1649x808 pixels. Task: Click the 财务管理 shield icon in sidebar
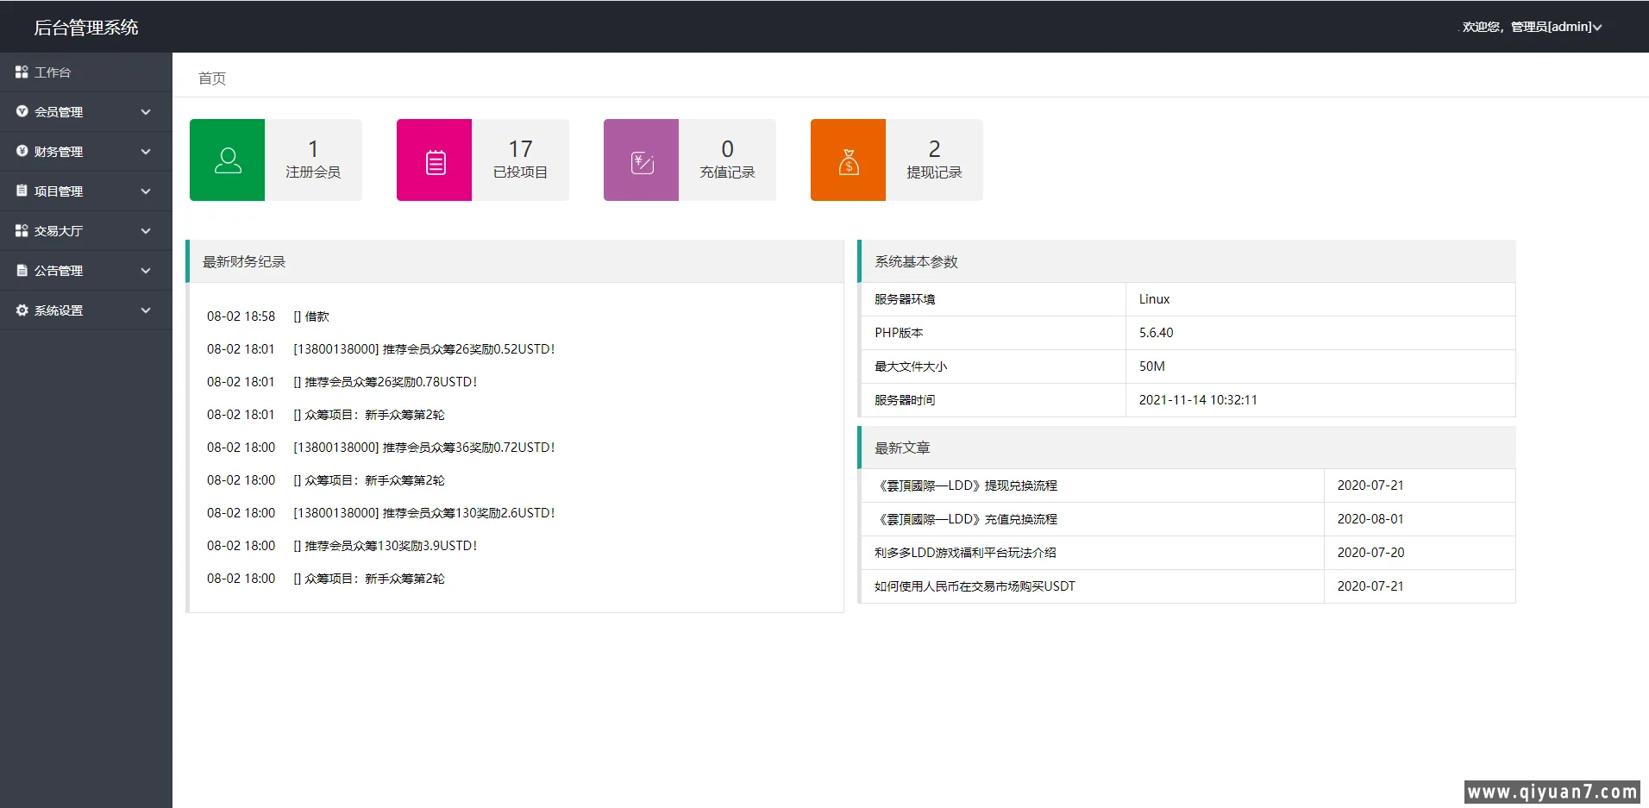point(22,151)
